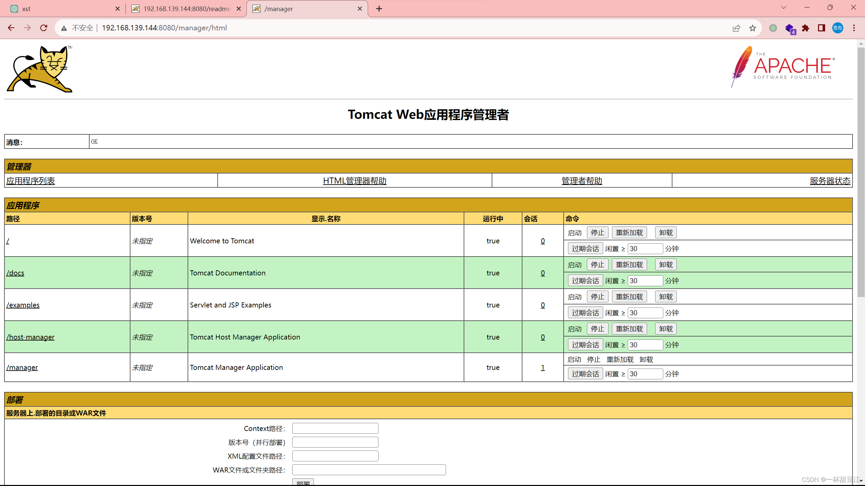Click the Tomcat cat logo

[x=40, y=69]
